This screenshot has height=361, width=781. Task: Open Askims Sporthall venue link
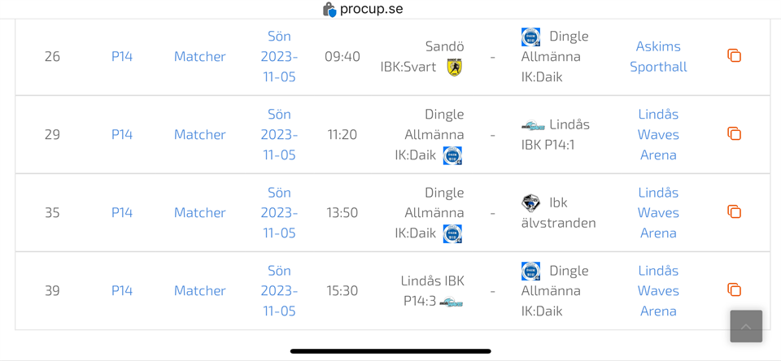point(658,56)
